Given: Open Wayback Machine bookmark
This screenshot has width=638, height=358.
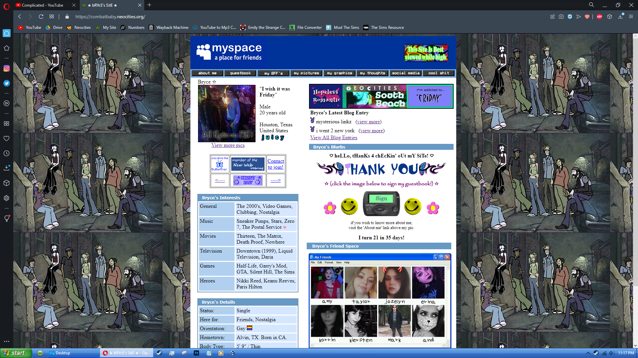Looking at the screenshot, I should [168, 28].
